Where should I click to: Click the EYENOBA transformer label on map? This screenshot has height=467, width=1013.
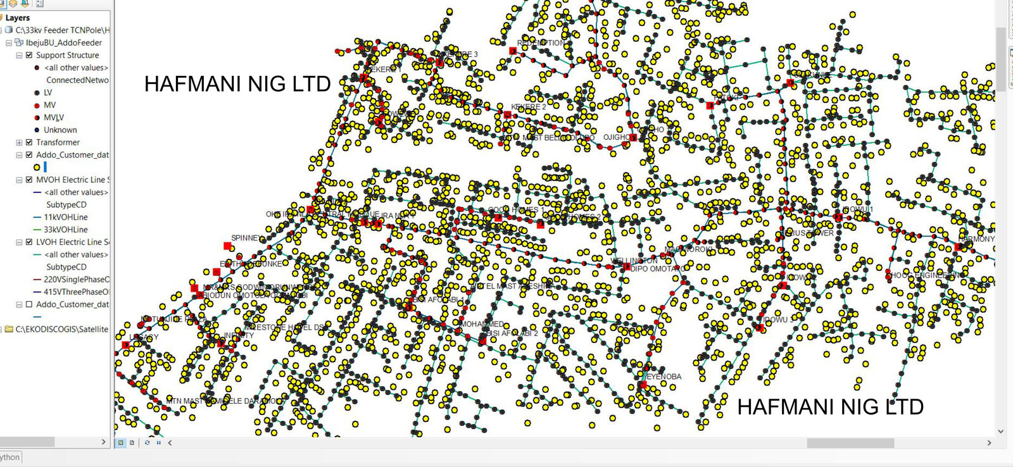[664, 377]
